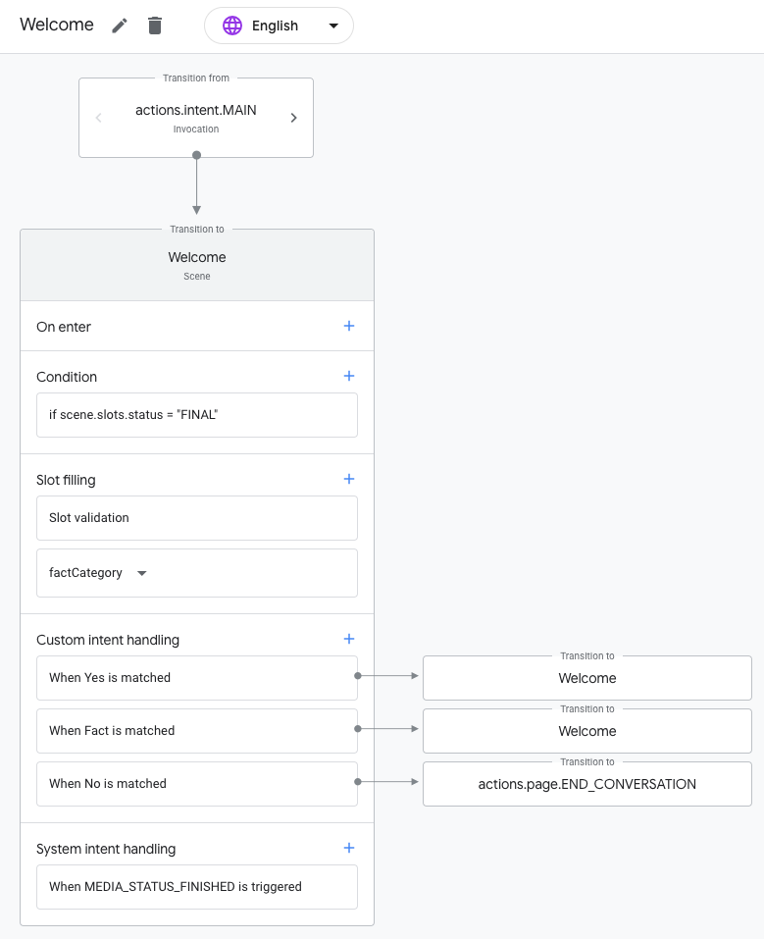Add a new Condition with plus icon
Screen dimensions: 764x939
pyautogui.click(x=348, y=376)
